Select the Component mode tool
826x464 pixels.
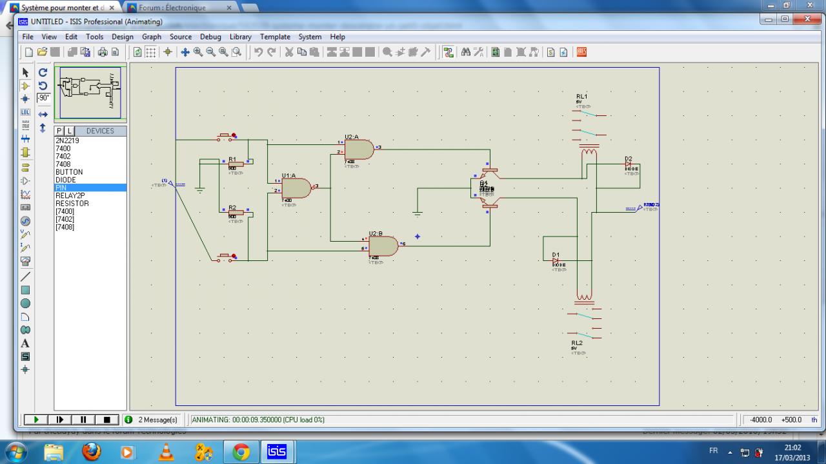26,86
